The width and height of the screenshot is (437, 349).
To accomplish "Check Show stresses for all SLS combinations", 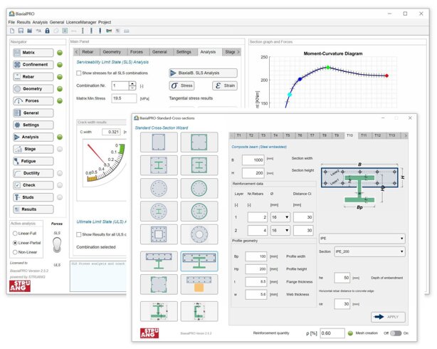I will [79, 73].
